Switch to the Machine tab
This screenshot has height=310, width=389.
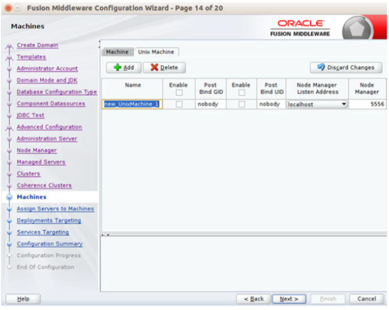click(x=117, y=52)
